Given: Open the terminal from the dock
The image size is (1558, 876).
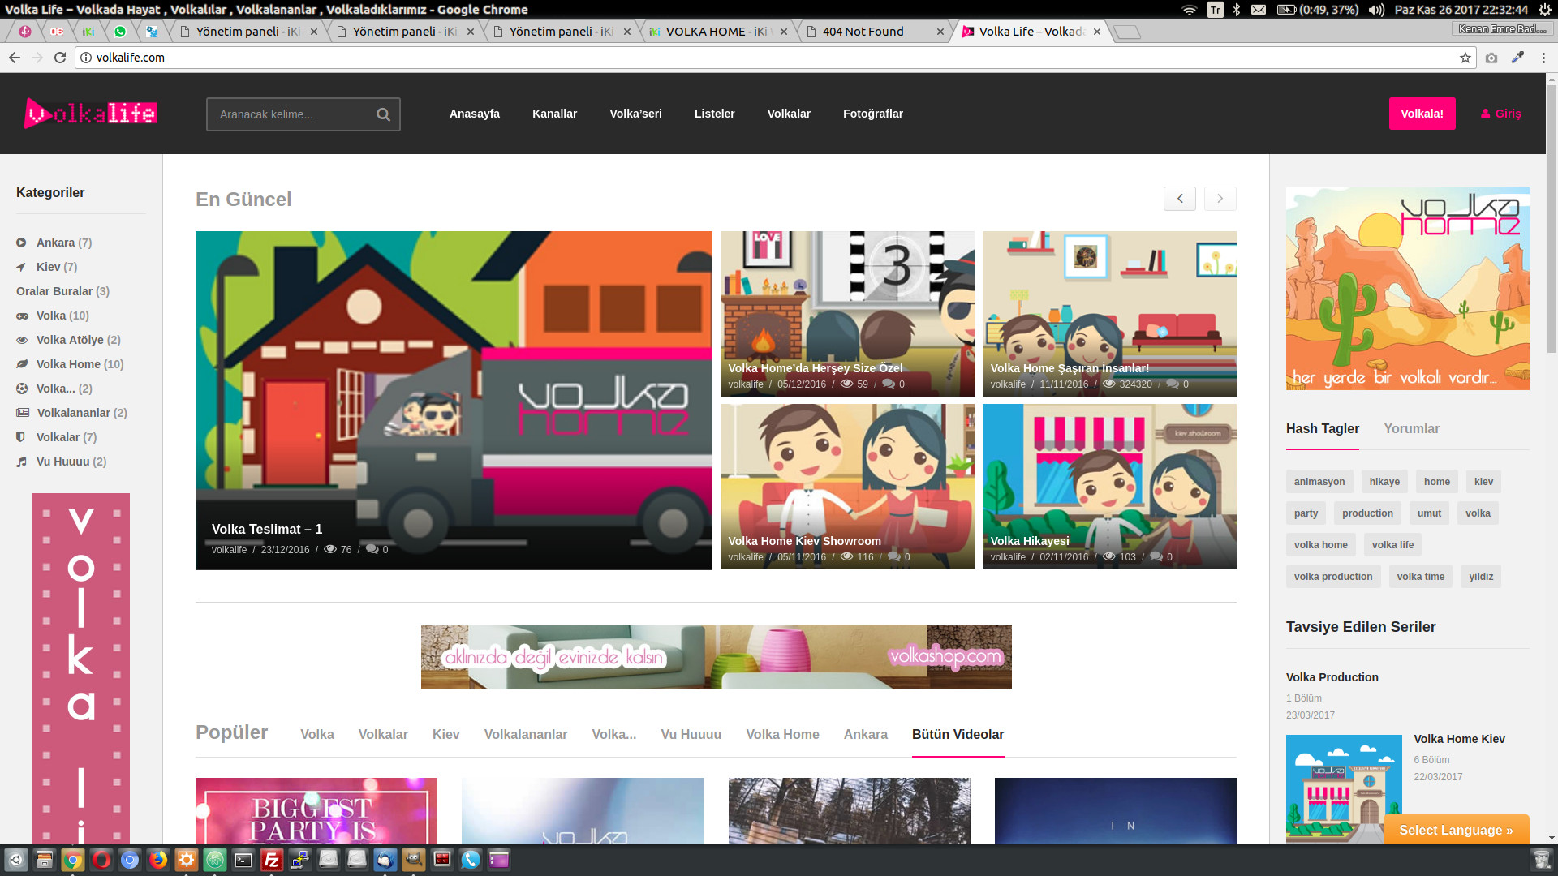Looking at the screenshot, I should [243, 860].
